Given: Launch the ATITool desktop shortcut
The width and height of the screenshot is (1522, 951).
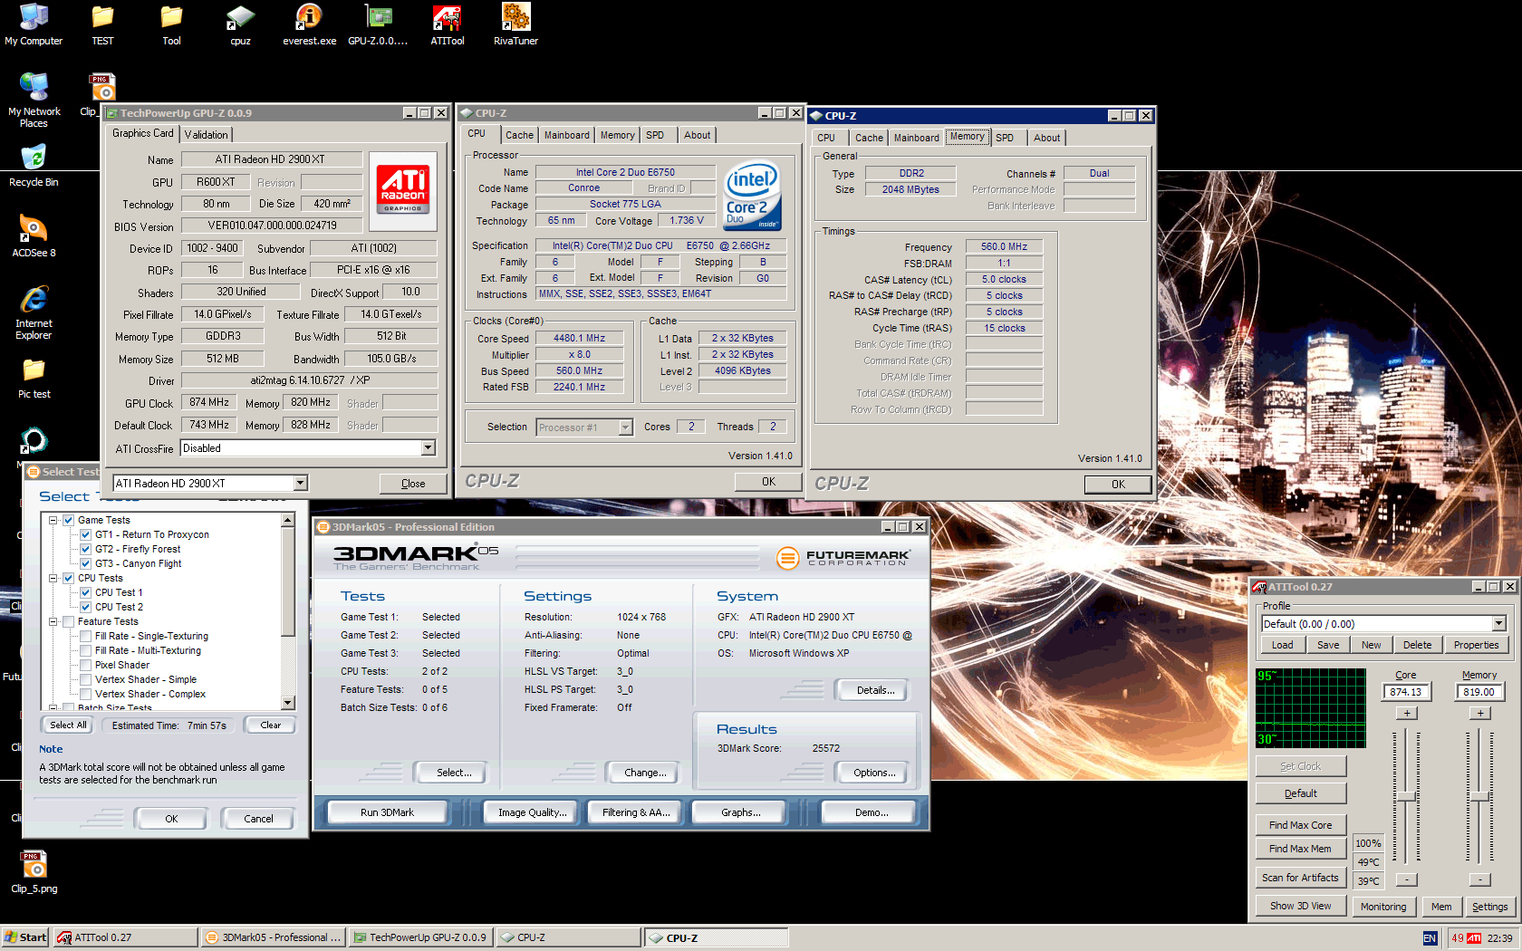Looking at the screenshot, I should (x=447, y=24).
